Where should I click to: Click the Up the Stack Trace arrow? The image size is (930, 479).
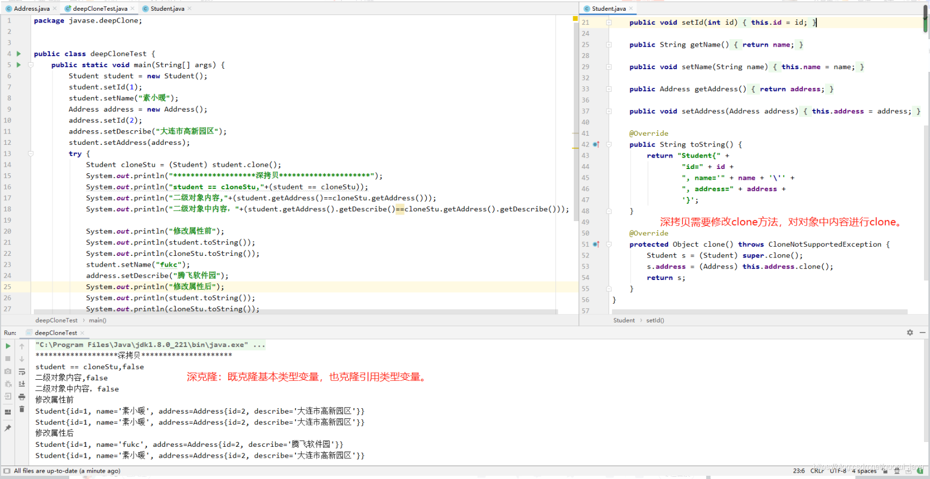click(22, 347)
